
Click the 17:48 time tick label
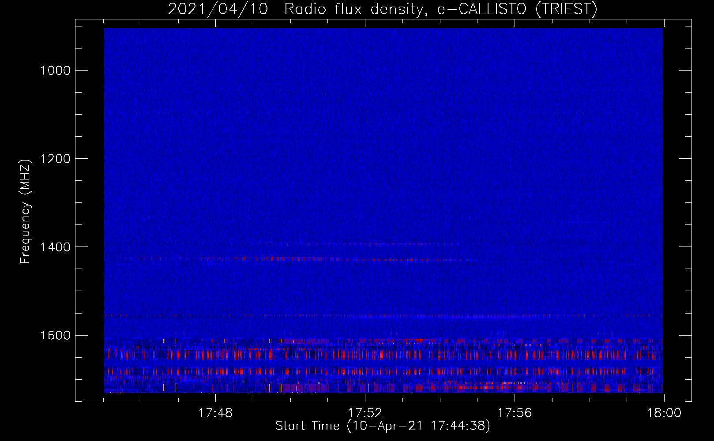pos(215,413)
